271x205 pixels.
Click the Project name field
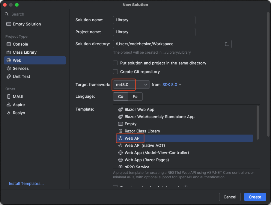154,32
